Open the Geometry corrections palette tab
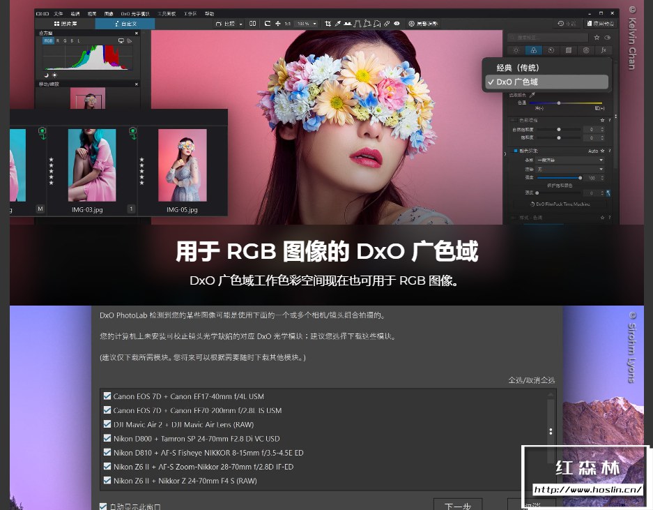653x510 pixels. click(569, 50)
